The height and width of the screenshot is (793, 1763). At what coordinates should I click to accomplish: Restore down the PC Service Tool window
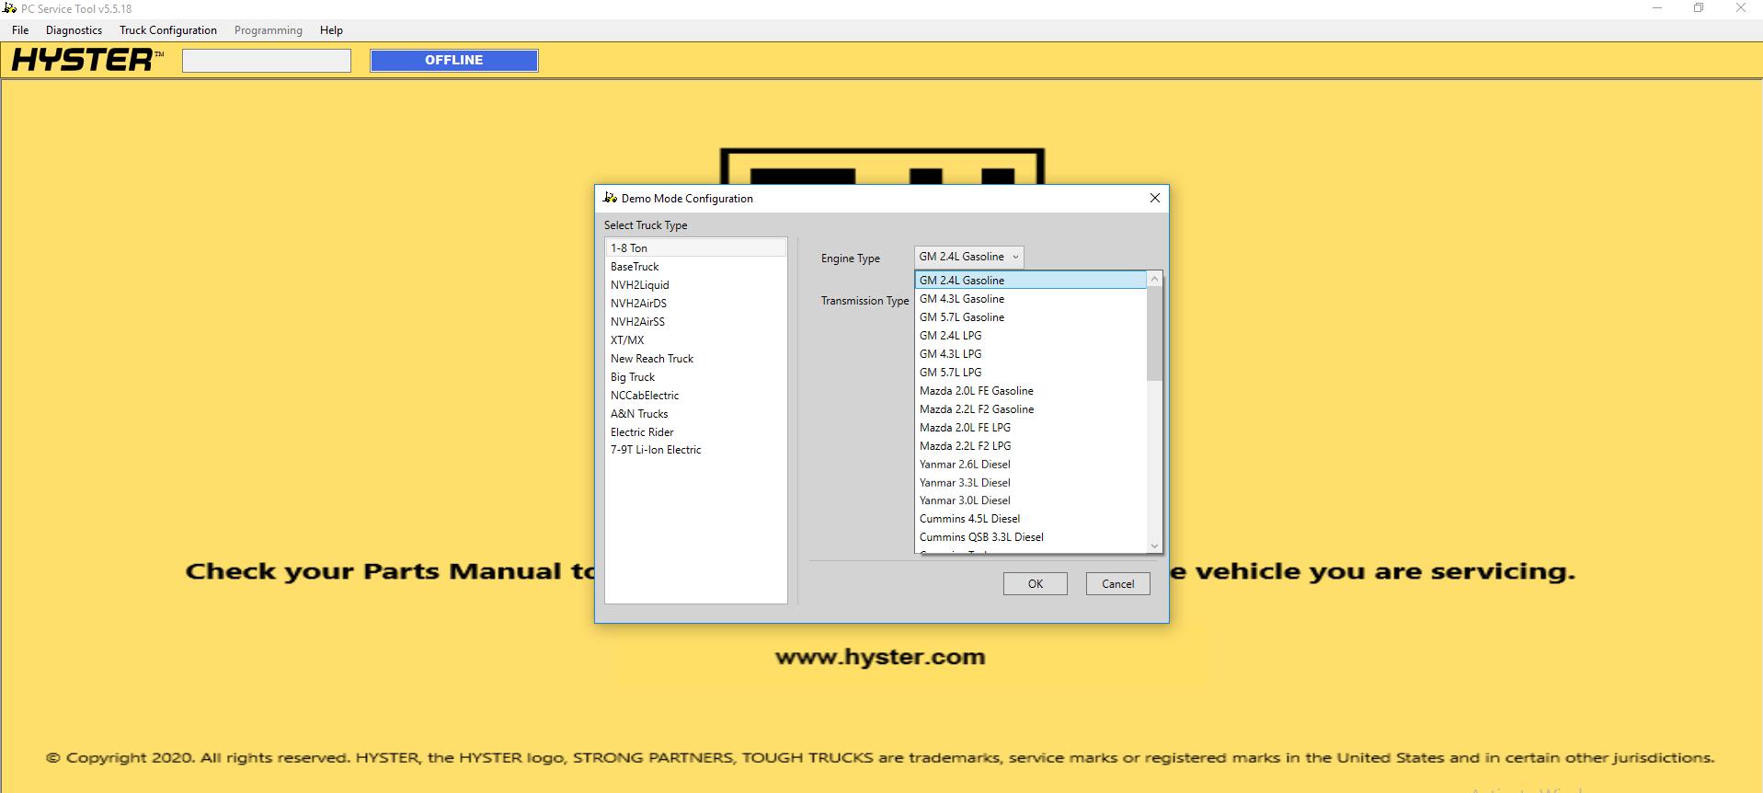coord(1699,8)
